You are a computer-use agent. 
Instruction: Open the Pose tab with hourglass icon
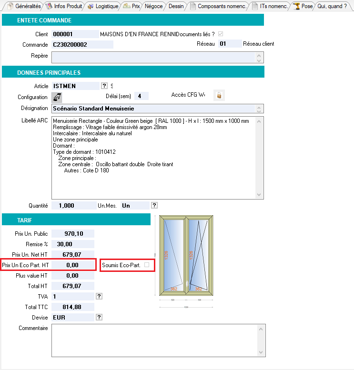(303, 6)
